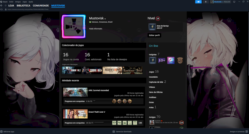Click the fourth Resident Evil featured game
This screenshot has height=134, width=249.
(x=133, y=70)
